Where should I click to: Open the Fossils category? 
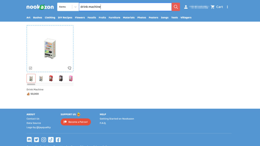pos(92,17)
